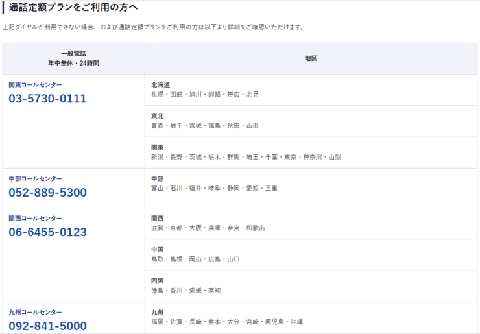Select the 関西コールセンター label
The image size is (480, 334).
(x=36, y=219)
